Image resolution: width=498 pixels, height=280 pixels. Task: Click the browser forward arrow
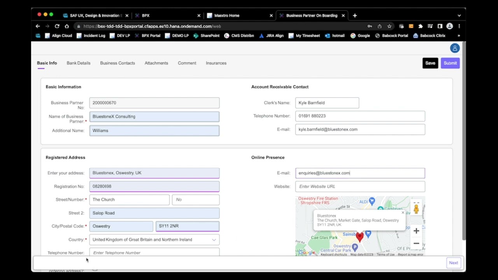coord(47,26)
